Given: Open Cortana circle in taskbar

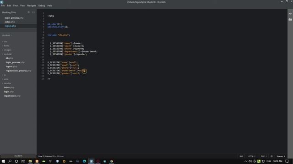Looking at the screenshot, I should tap(16, 161).
